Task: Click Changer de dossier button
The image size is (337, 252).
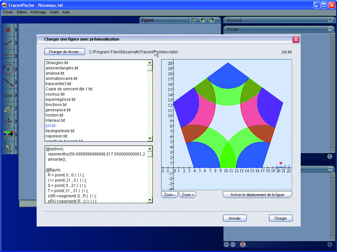Action: click(x=65, y=52)
